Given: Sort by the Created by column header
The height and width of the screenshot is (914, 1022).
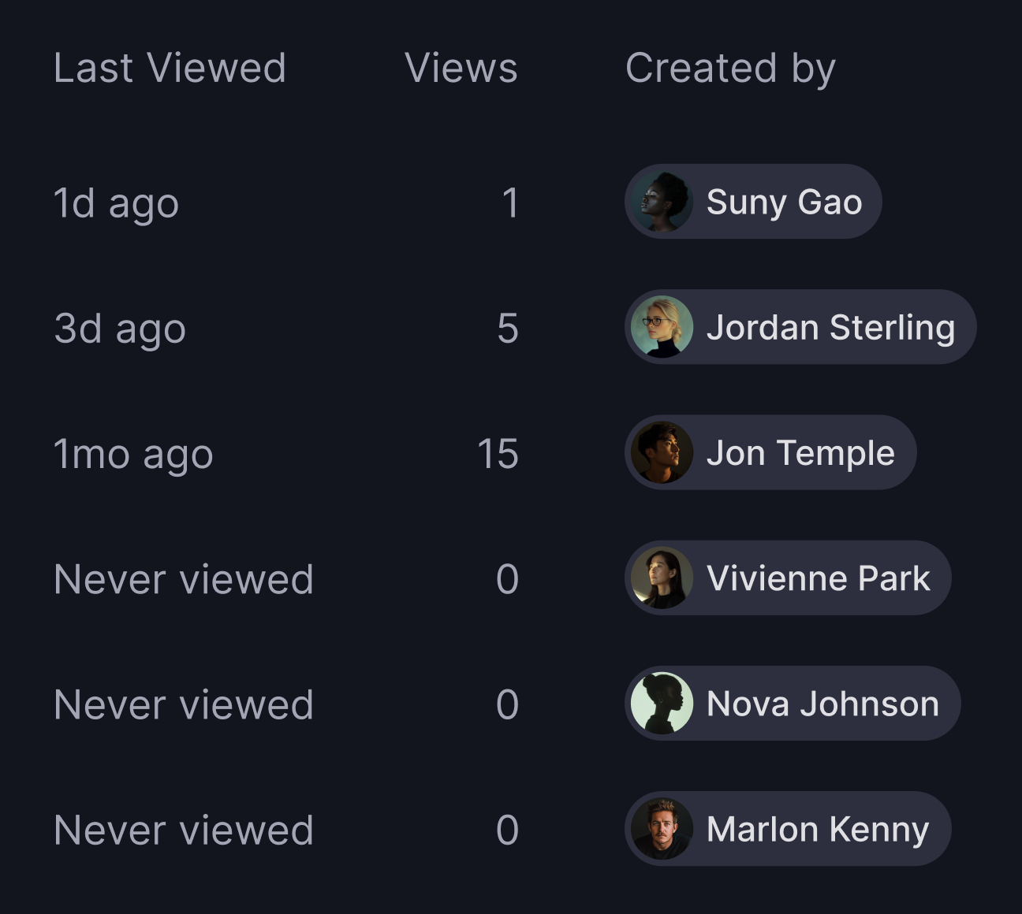Looking at the screenshot, I should (x=730, y=69).
